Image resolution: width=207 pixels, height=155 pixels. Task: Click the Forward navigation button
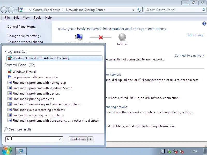pyautogui.click(x=11, y=10)
